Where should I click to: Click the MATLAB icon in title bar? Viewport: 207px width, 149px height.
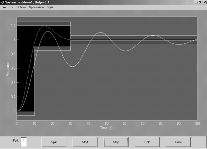[2, 2]
